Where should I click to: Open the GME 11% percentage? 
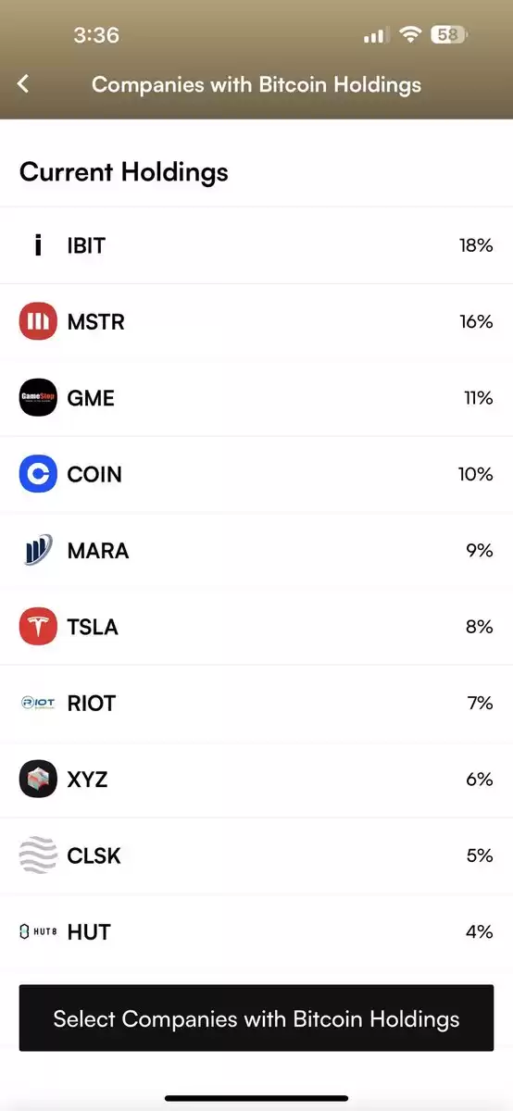[479, 398]
